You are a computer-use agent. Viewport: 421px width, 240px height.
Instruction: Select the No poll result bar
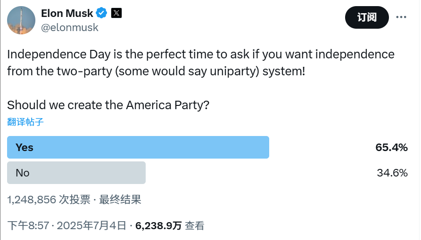click(x=76, y=173)
